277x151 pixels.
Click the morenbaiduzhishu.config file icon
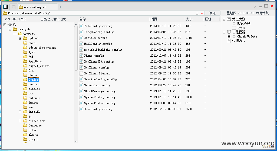tap(81, 50)
